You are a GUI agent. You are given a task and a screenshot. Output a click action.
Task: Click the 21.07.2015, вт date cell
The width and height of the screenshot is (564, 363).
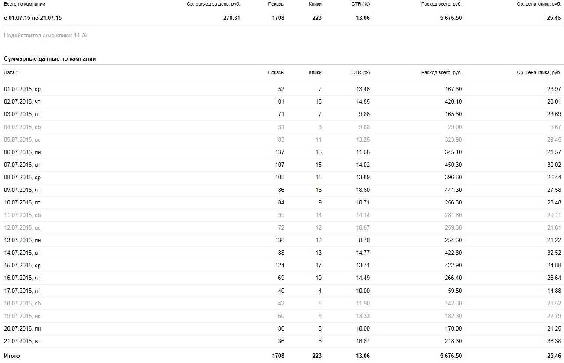tap(22, 341)
